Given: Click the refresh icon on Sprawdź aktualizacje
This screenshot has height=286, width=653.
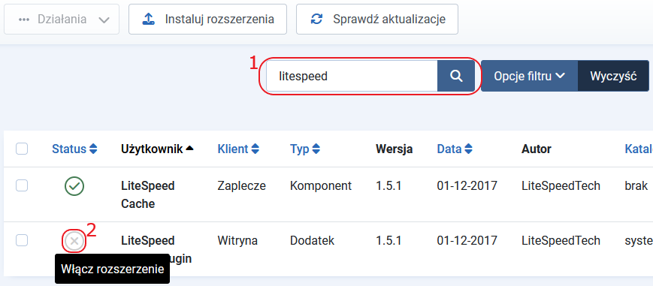Looking at the screenshot, I should 317,20.
